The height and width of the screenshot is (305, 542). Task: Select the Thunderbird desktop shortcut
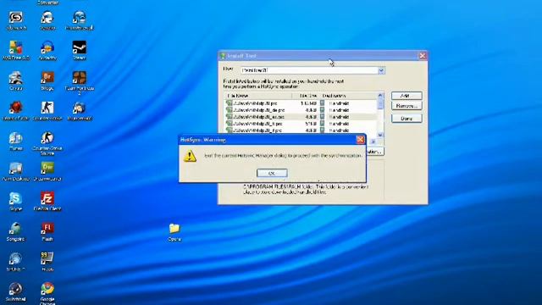[x=79, y=111]
